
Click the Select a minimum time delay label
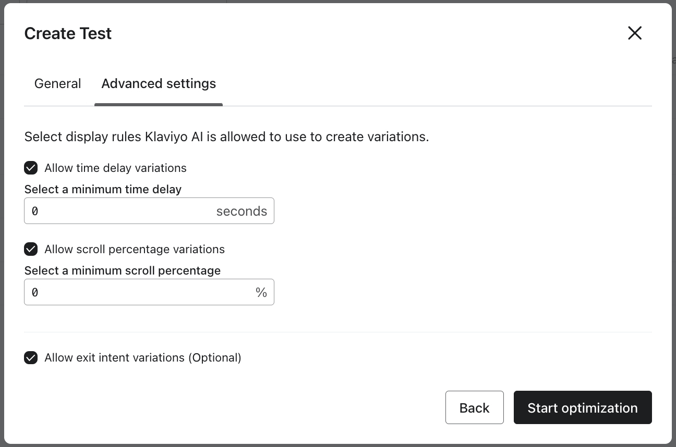tap(102, 189)
